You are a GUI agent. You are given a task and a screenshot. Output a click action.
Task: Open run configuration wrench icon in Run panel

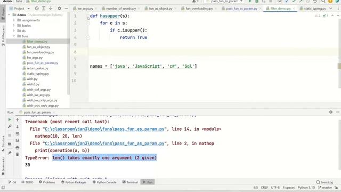[x=10, y=126]
